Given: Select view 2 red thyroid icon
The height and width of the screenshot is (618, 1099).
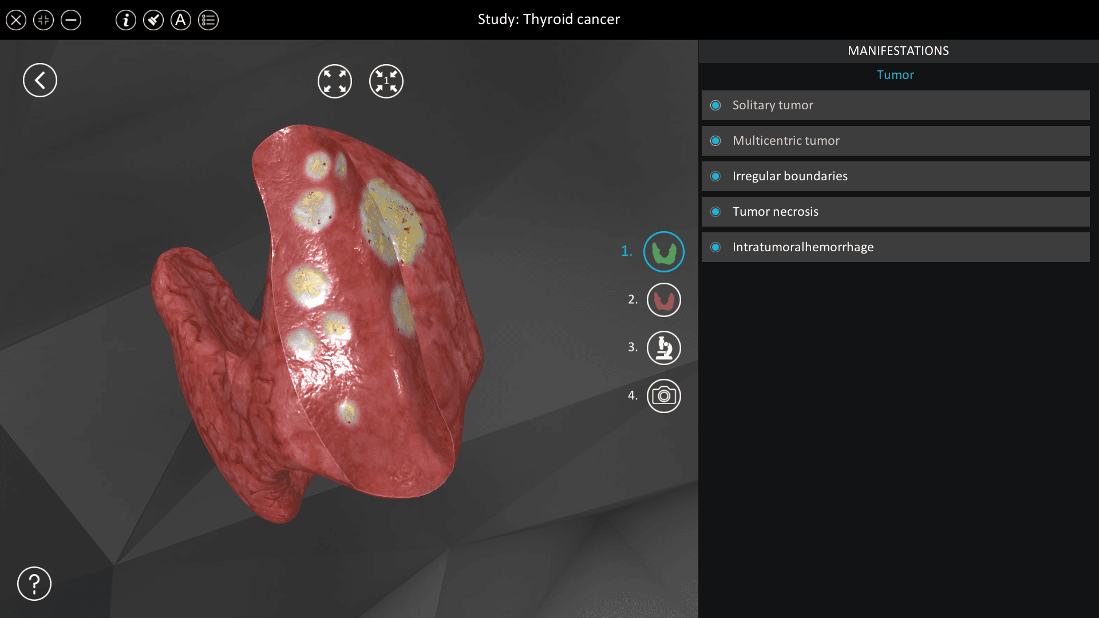Looking at the screenshot, I should 664,300.
